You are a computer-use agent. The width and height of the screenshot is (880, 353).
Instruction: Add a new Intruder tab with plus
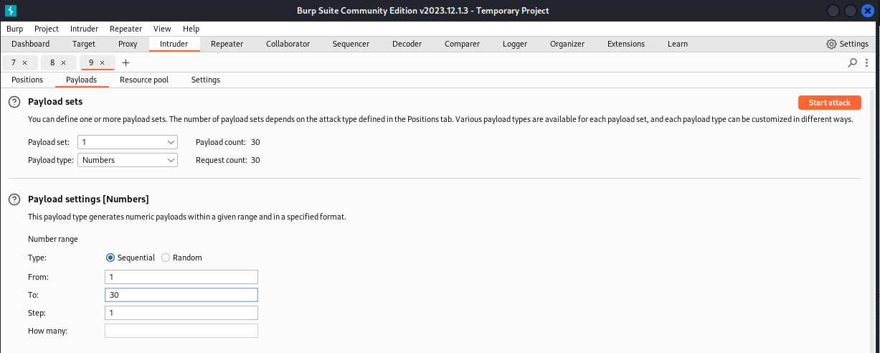click(x=126, y=63)
